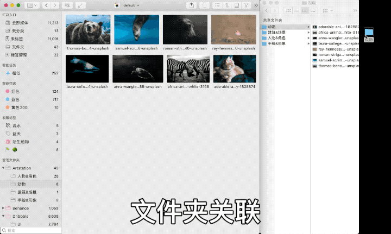Open the anna-wangle turtle thumbnail
This screenshot has height=234, width=391.
click(x=137, y=69)
